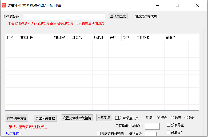Click the app icon in title bar
Screen dimensions: 208x137
(x=4, y=5)
